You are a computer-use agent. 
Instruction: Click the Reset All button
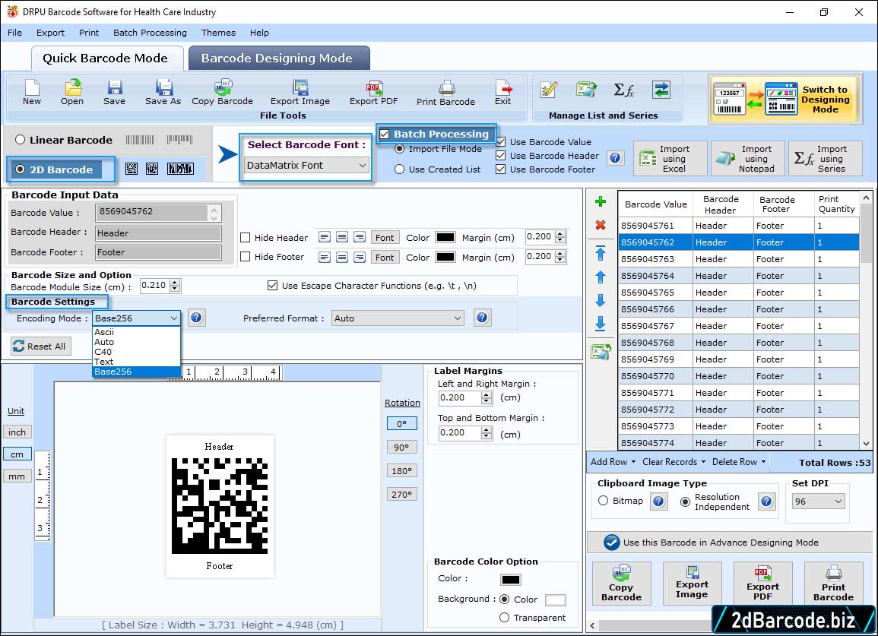tap(40, 346)
